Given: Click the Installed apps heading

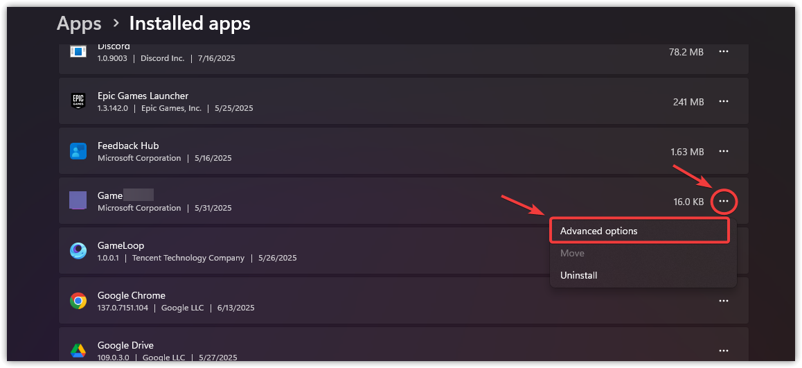Looking at the screenshot, I should (x=190, y=24).
